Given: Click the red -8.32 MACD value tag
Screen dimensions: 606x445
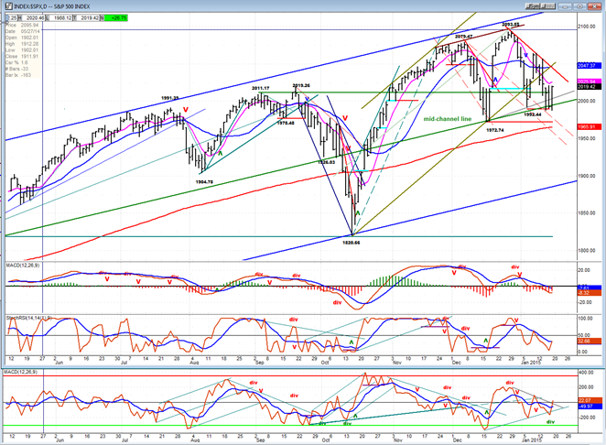Looking at the screenshot, I should 589,293.
